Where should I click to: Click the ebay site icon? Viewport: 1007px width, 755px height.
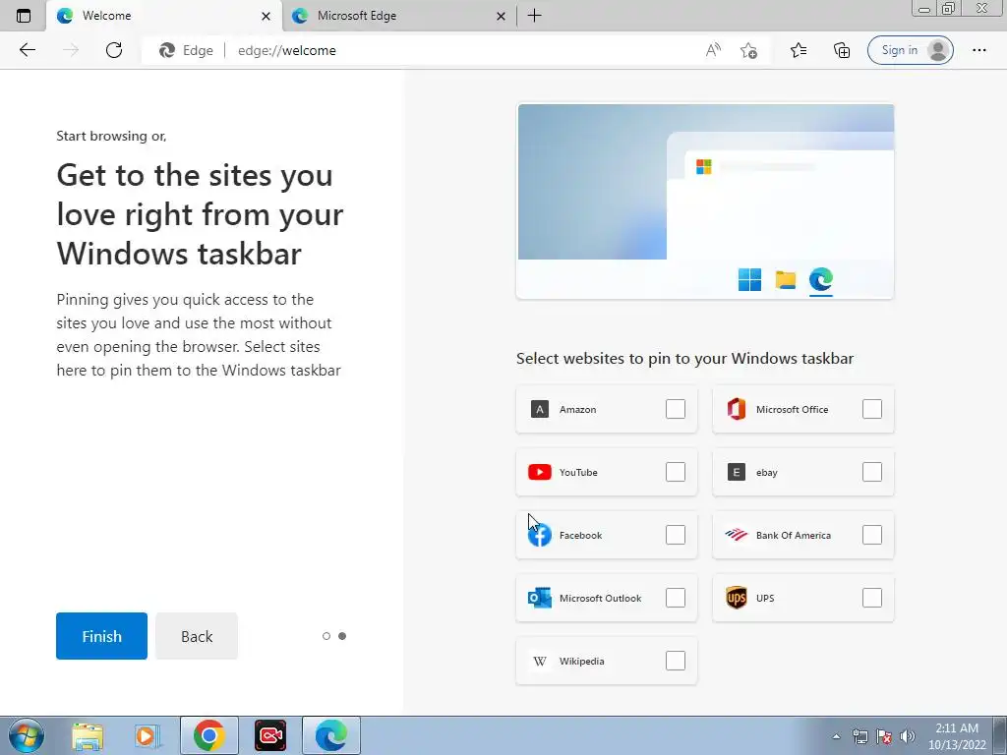(736, 472)
